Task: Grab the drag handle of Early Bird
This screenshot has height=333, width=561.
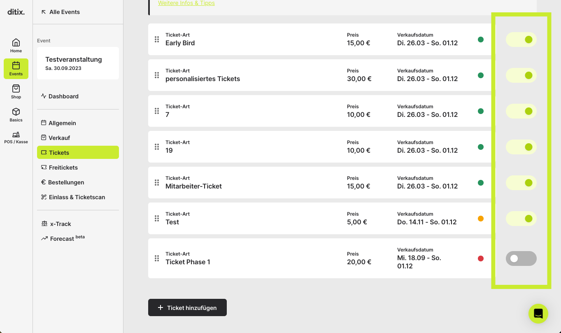Action: tap(157, 40)
